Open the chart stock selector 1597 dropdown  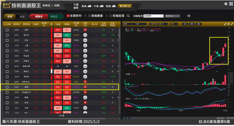point(135,24)
